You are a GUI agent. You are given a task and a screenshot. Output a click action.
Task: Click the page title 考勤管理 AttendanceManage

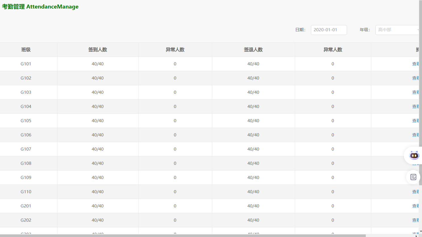(40, 7)
